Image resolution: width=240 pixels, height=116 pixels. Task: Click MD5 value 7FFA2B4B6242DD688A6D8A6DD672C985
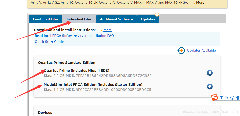[x=114, y=76]
